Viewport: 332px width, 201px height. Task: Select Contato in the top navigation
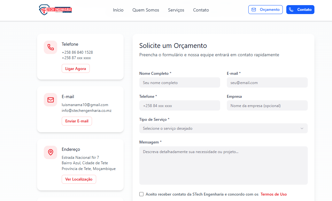(x=201, y=10)
